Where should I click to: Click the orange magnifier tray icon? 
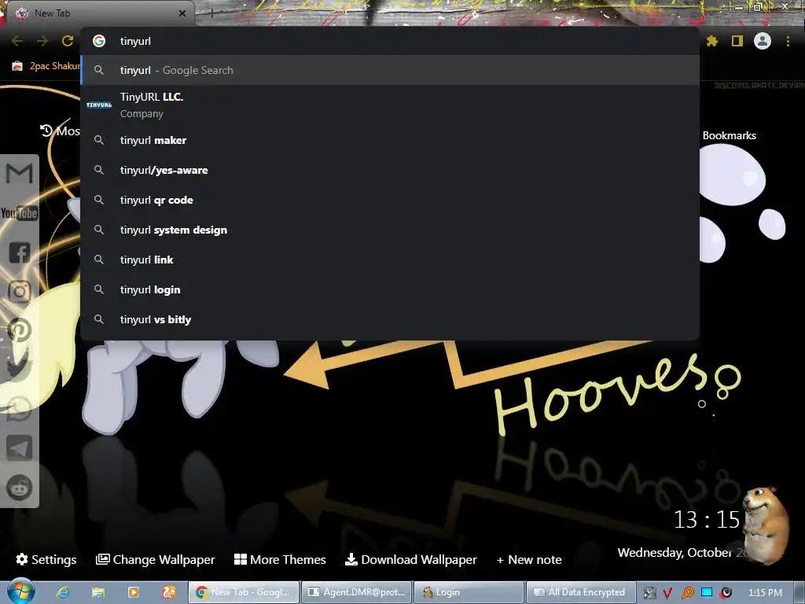pyautogui.click(x=687, y=593)
